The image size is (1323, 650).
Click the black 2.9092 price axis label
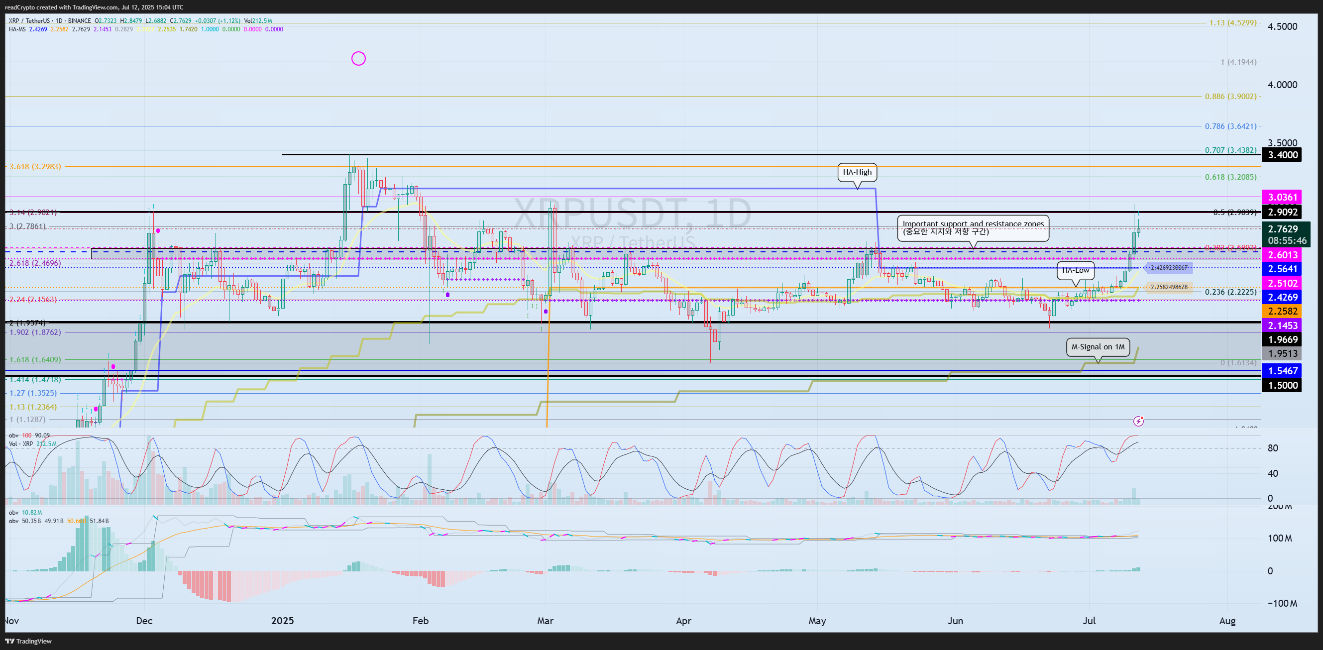coord(1282,212)
